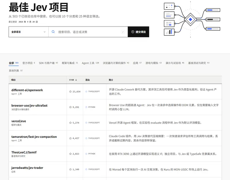Open the Agent 工具 tab

click(90, 63)
